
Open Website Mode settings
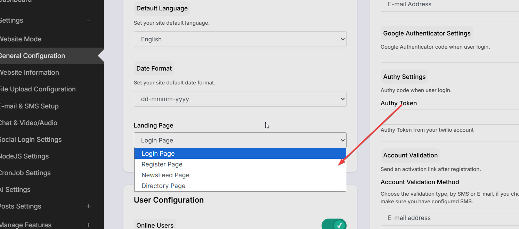click(x=21, y=39)
